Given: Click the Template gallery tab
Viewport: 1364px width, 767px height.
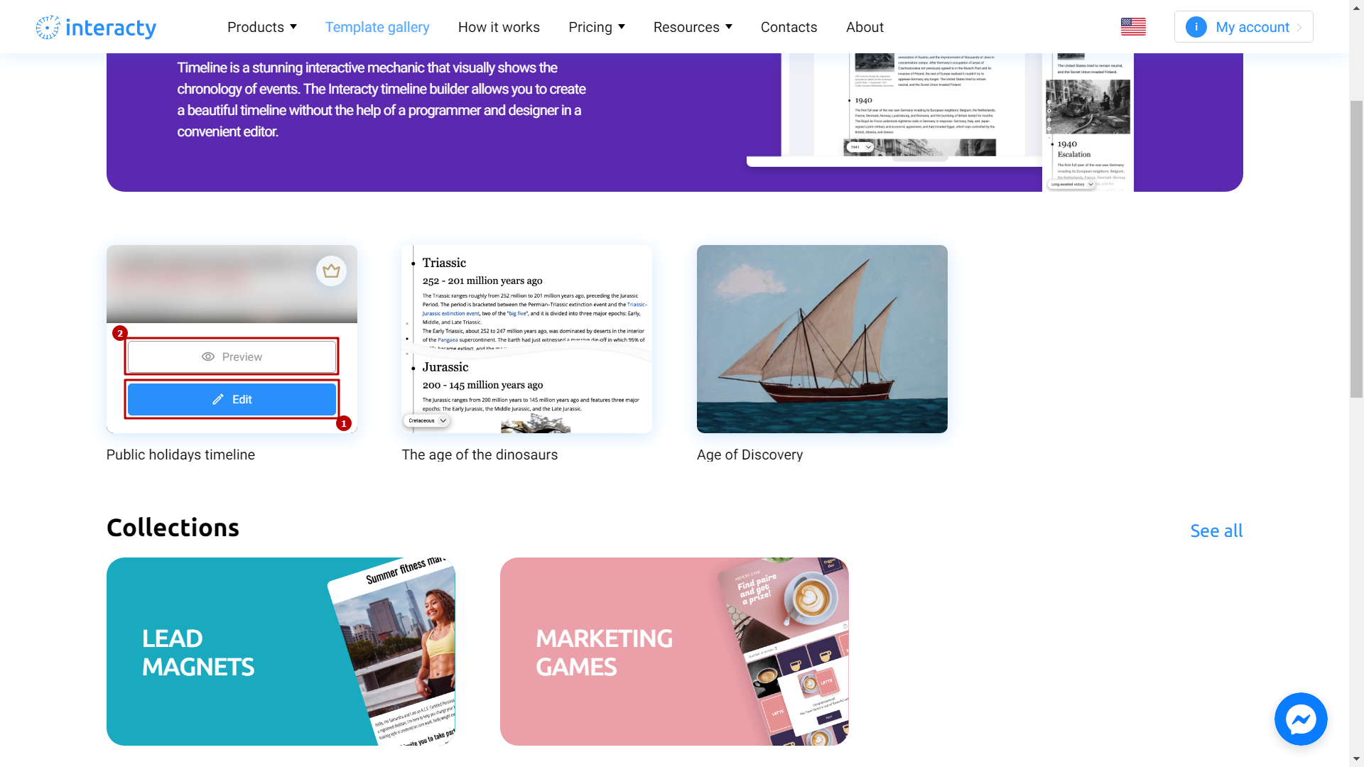Looking at the screenshot, I should click(377, 26).
